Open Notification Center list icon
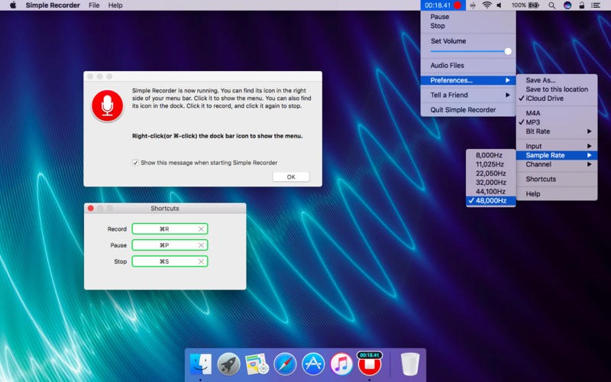This screenshot has width=611, height=382. pos(596,5)
